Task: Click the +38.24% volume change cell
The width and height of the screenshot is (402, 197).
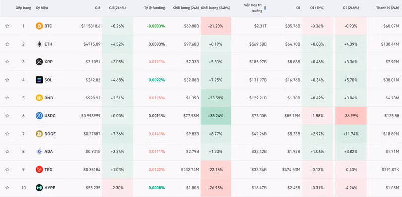Action: coord(215,116)
